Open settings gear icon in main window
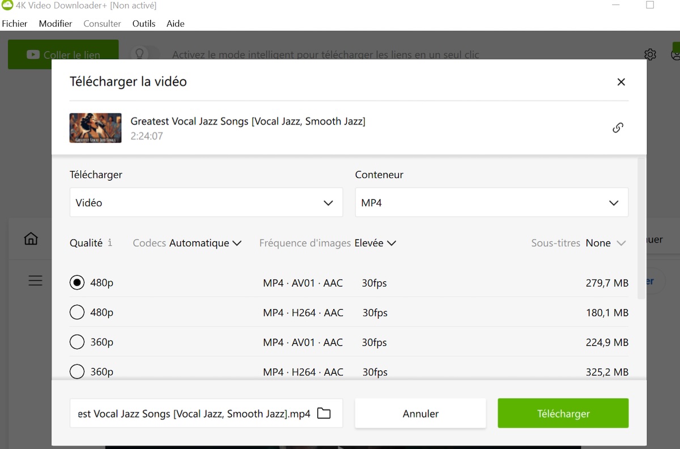The image size is (680, 449). pyautogui.click(x=650, y=54)
